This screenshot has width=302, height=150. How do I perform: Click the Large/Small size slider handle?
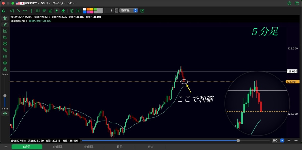click(x=5, y=96)
